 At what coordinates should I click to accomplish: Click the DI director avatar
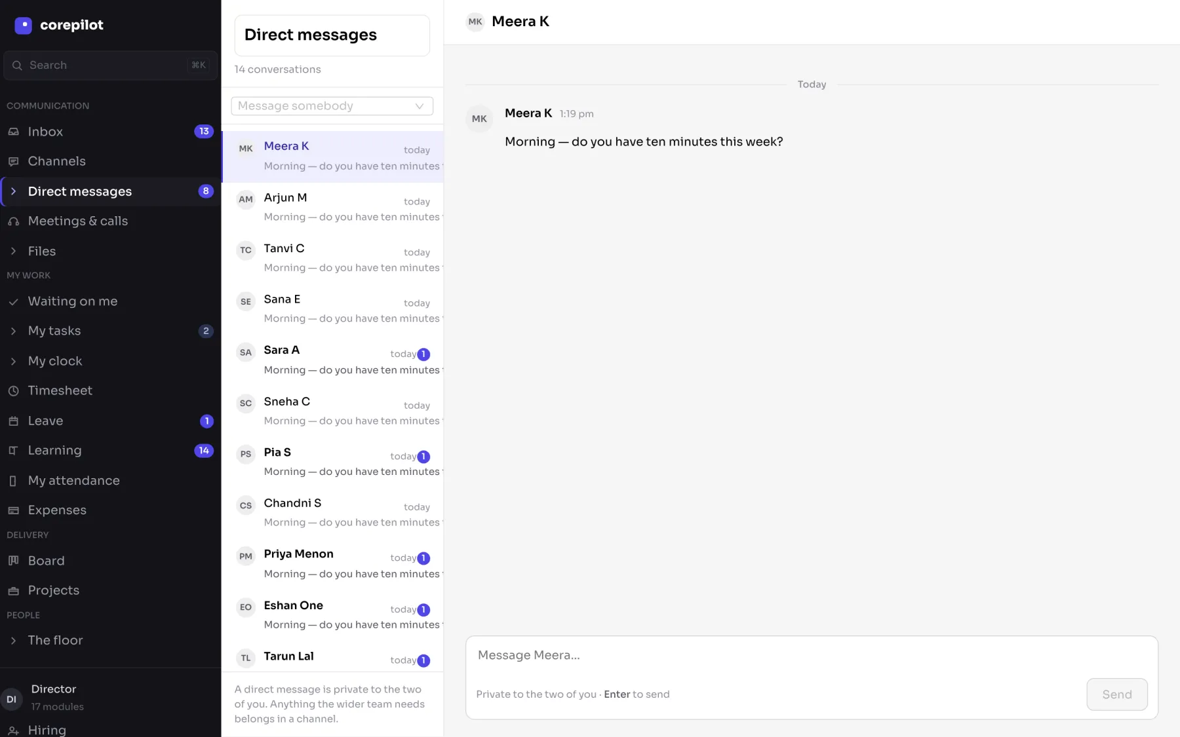11,699
